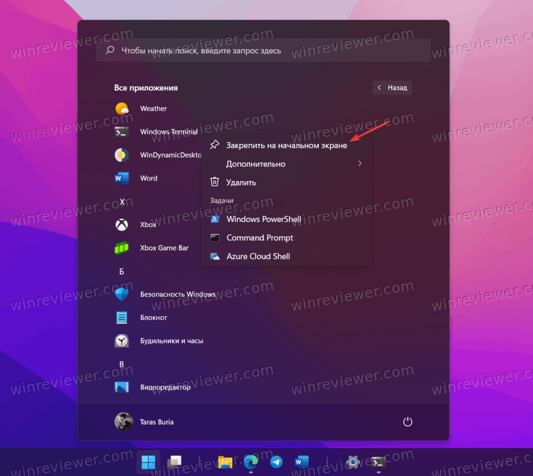Click the search box Чтобы начать поиск
This screenshot has height=476, width=533.
[264, 50]
